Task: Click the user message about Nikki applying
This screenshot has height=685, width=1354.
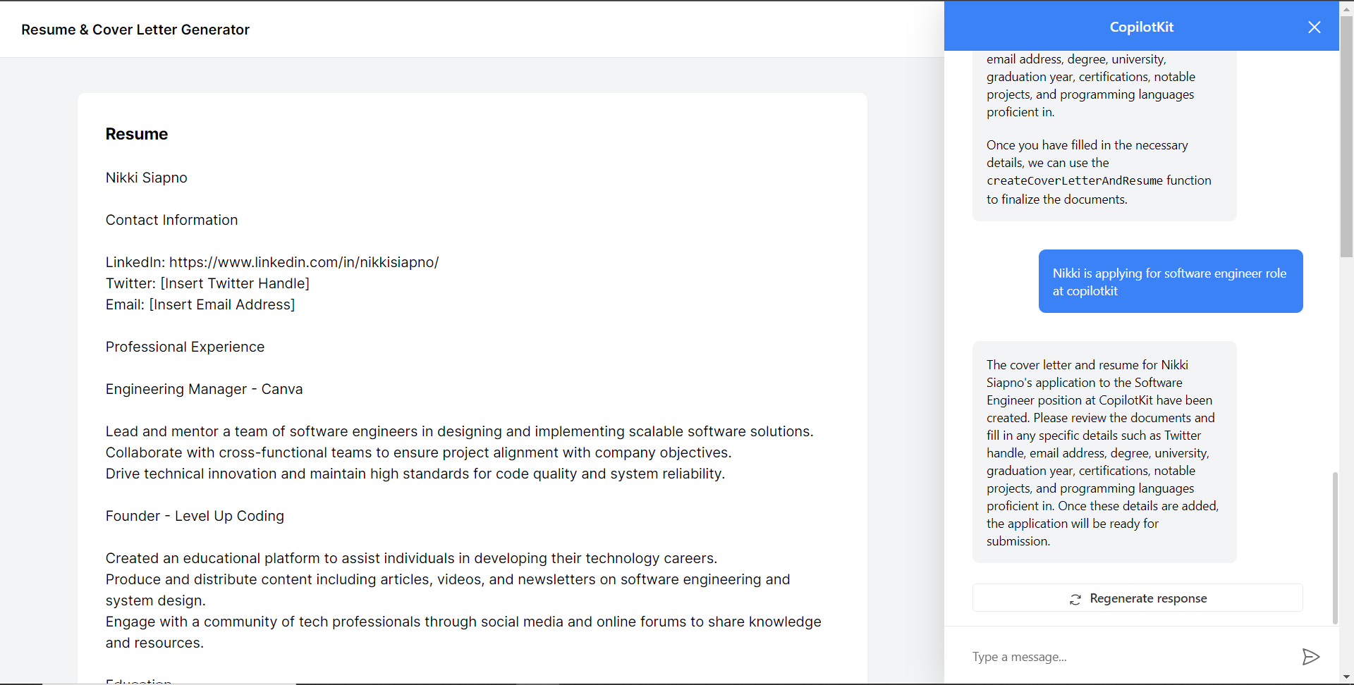Action: coord(1171,281)
